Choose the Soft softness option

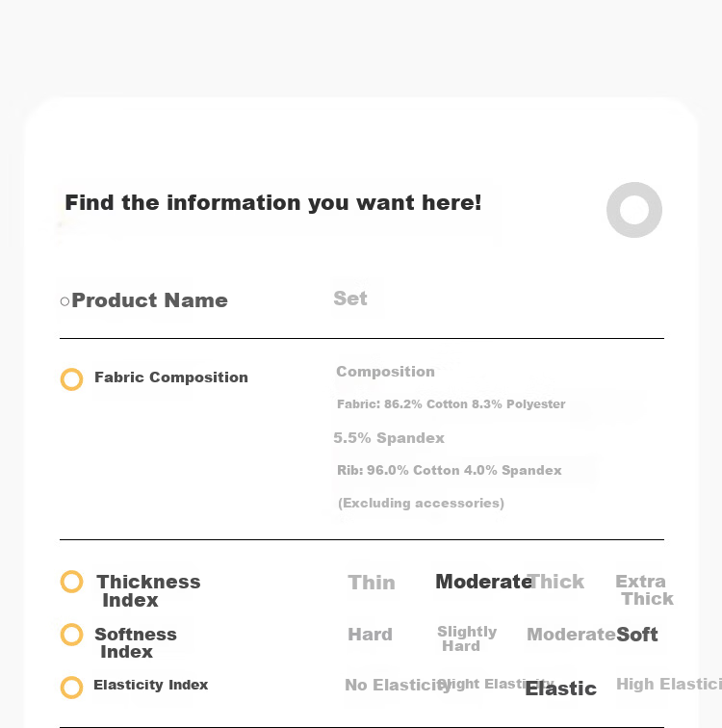coord(637,635)
